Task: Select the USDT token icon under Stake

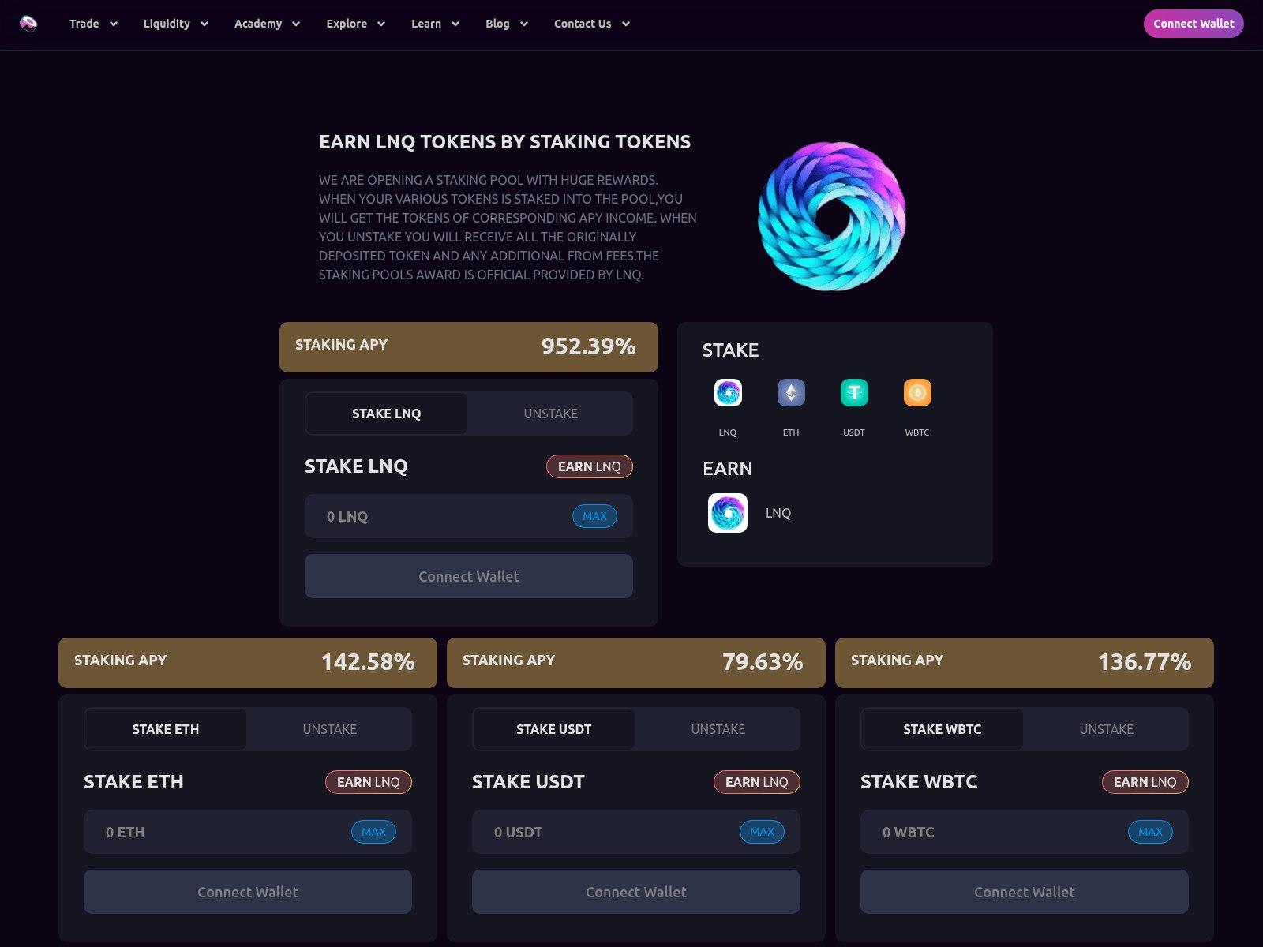Action: (x=854, y=392)
